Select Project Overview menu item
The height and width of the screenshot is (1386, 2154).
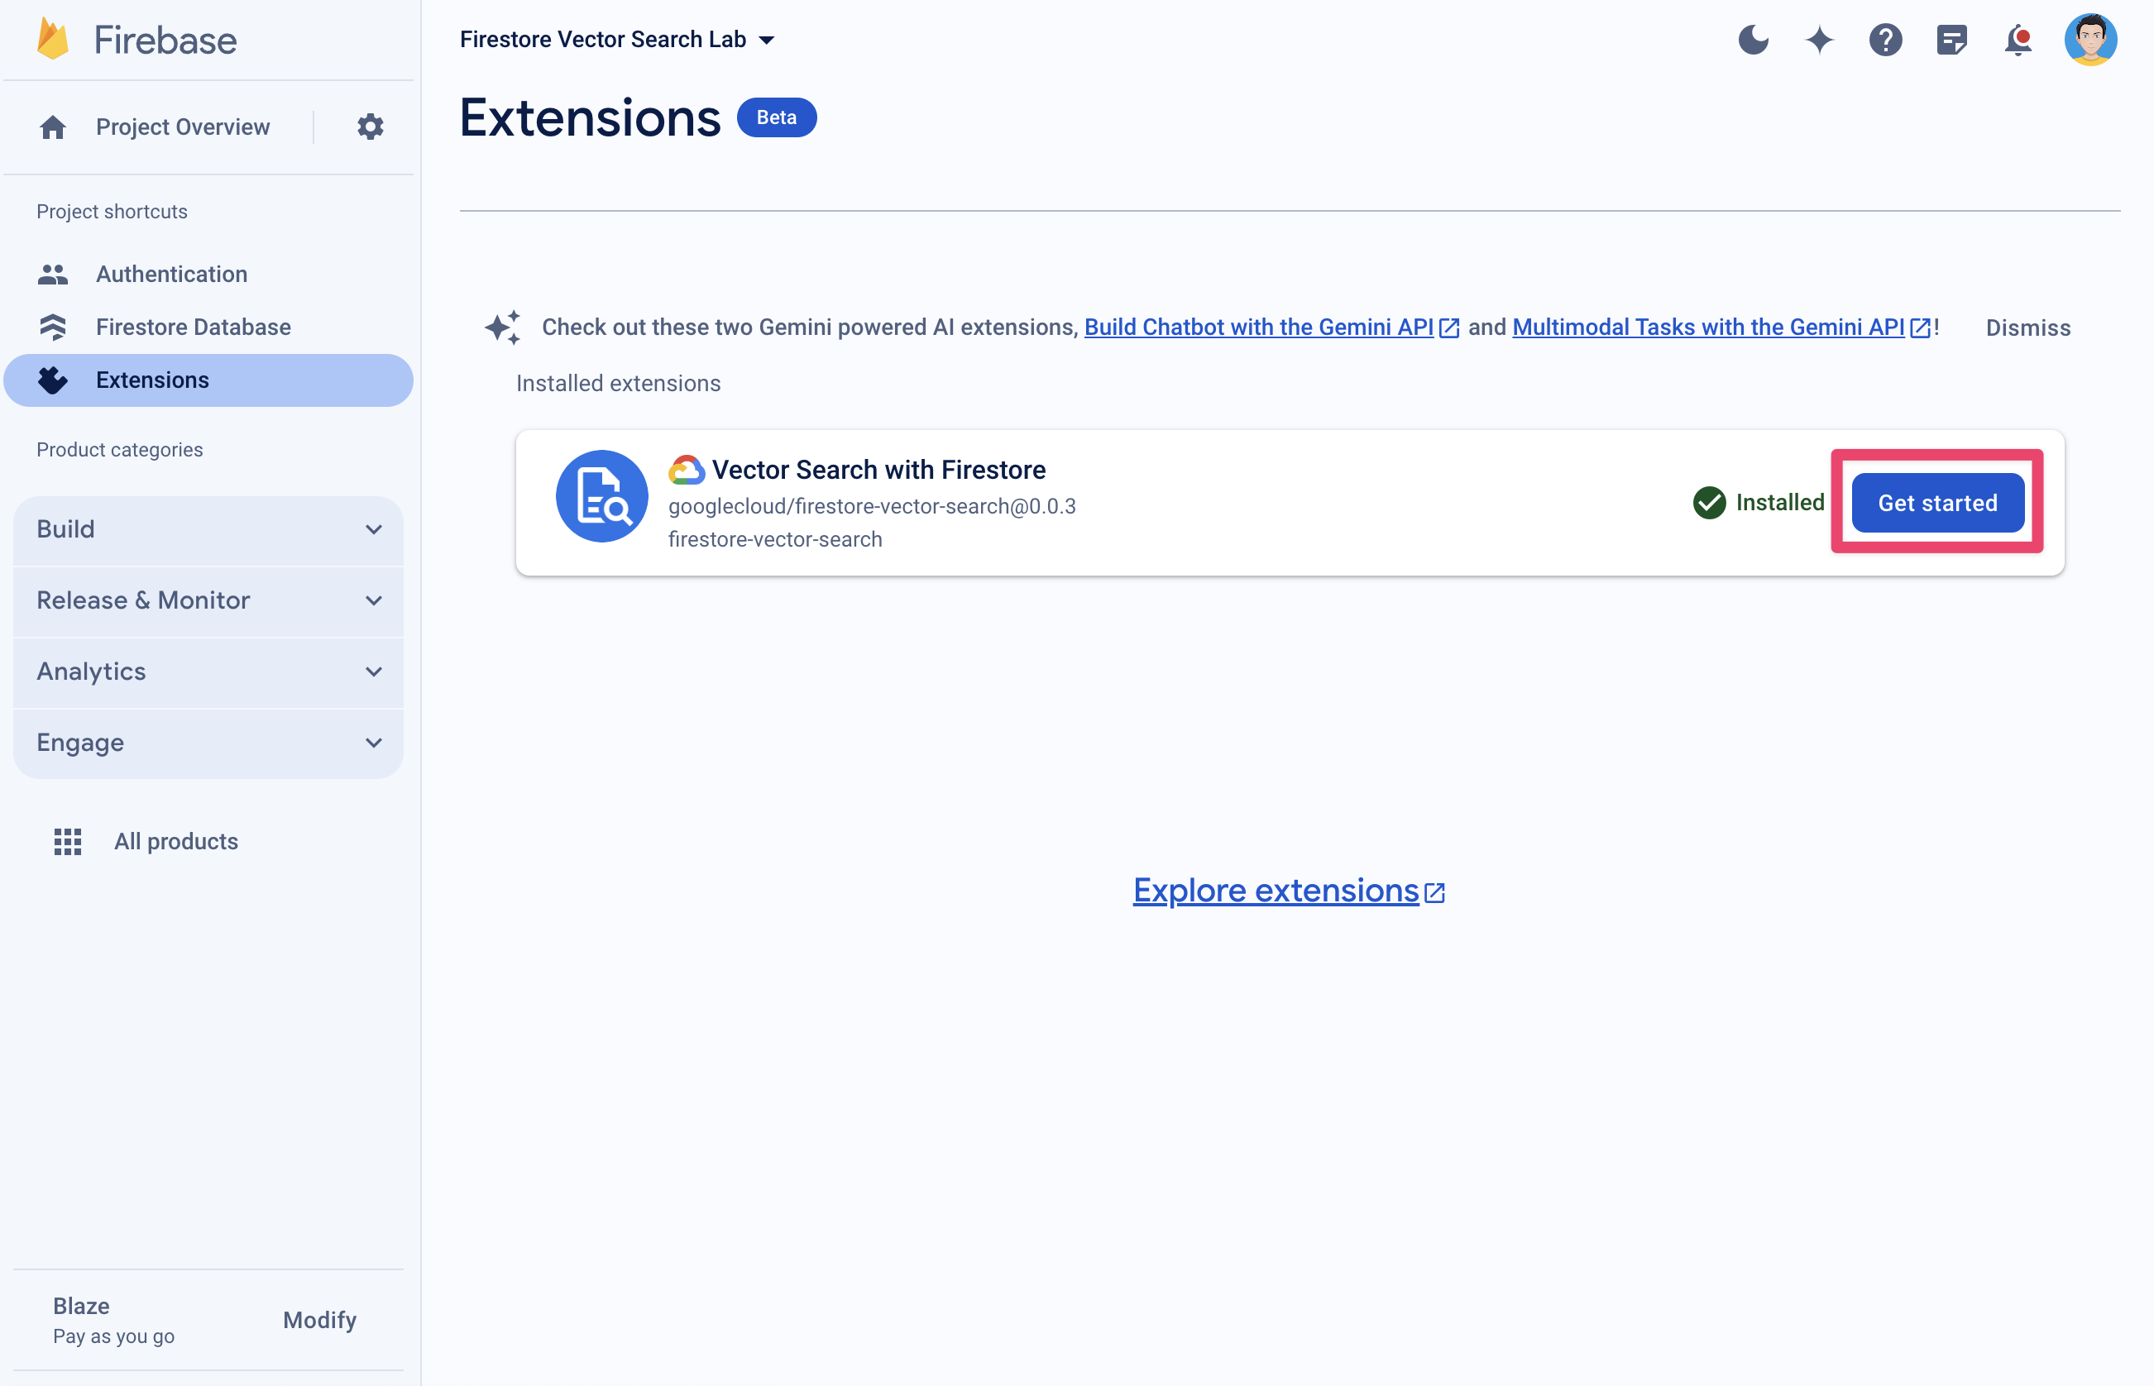point(180,124)
